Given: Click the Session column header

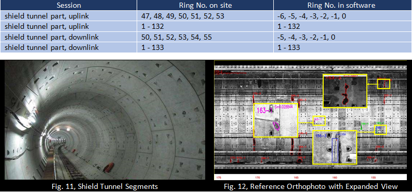Looking at the screenshot, I should click(69, 5).
